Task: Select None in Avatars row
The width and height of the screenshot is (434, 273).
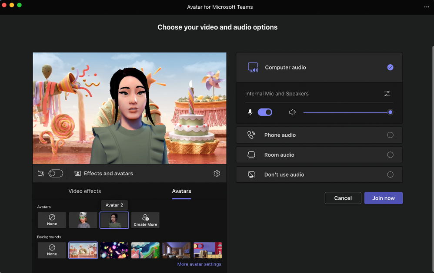Action: pos(52,220)
